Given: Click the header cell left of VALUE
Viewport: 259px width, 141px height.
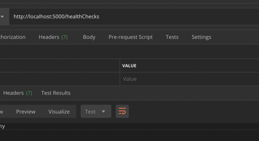Looking at the screenshot, I should pos(59,65).
